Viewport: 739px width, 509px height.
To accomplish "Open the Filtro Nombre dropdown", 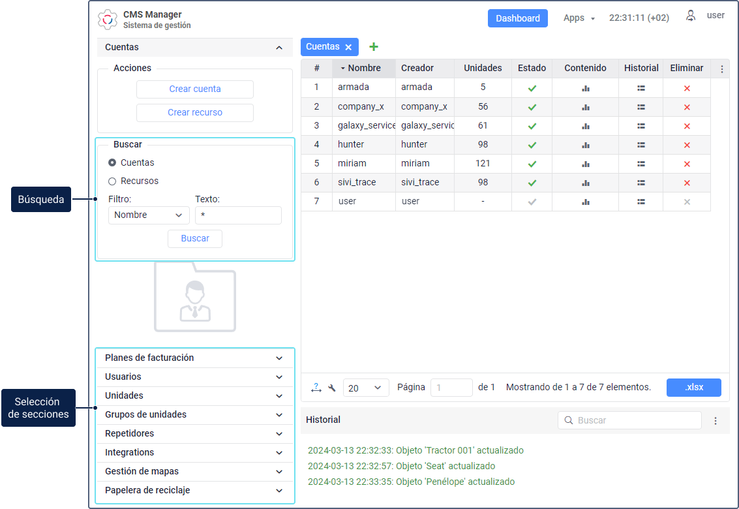I will coord(149,215).
